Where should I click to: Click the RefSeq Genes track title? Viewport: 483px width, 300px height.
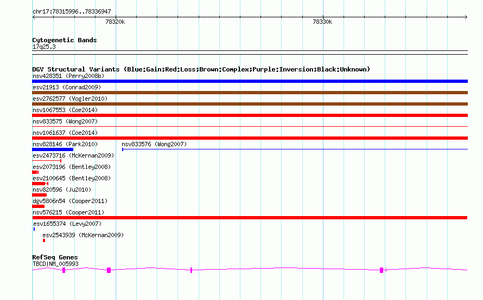point(55,258)
